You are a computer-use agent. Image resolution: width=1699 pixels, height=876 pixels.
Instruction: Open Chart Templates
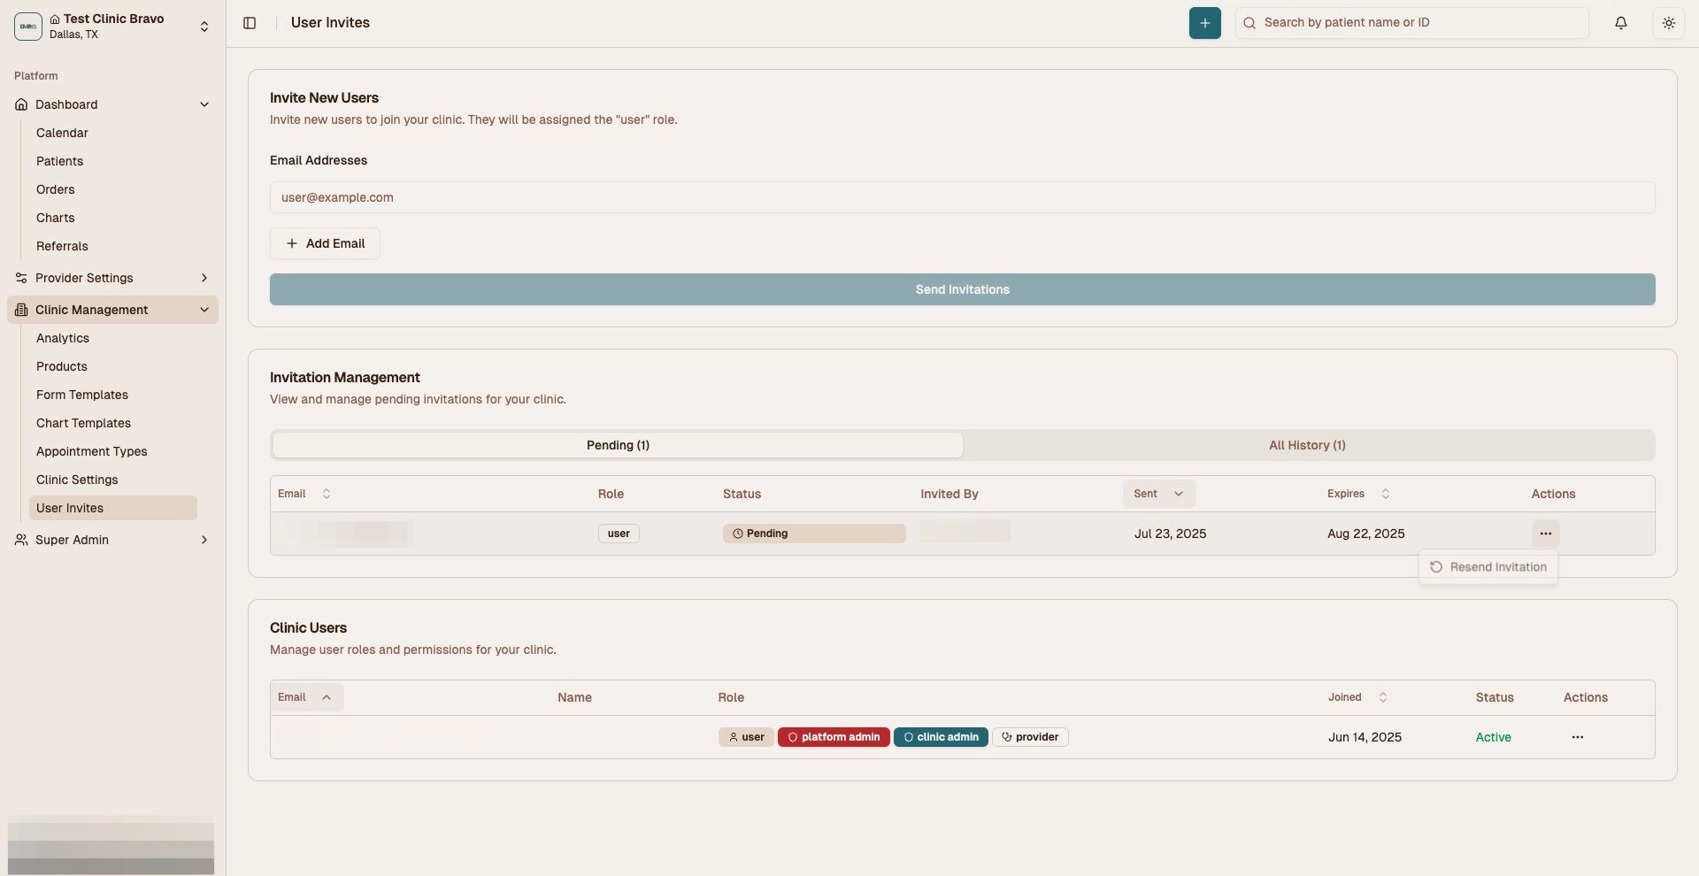click(83, 423)
